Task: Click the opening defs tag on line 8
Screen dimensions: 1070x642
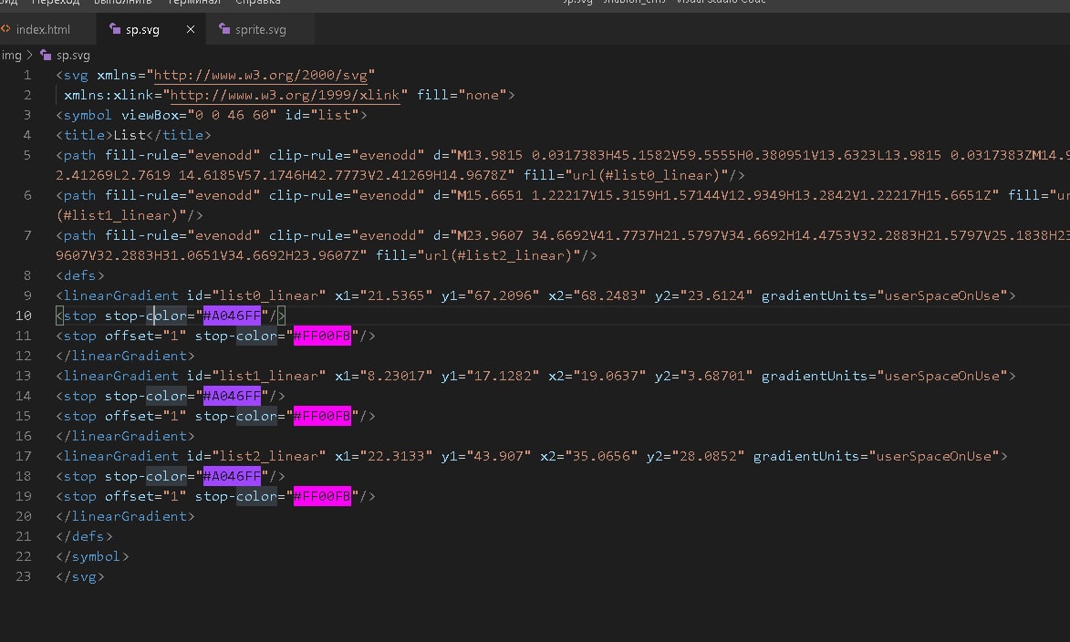Action: 80,275
